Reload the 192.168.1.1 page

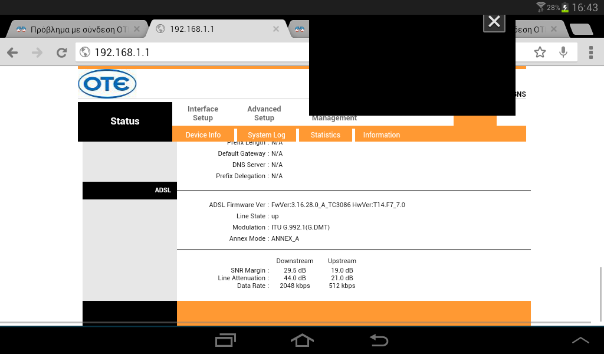click(x=61, y=53)
